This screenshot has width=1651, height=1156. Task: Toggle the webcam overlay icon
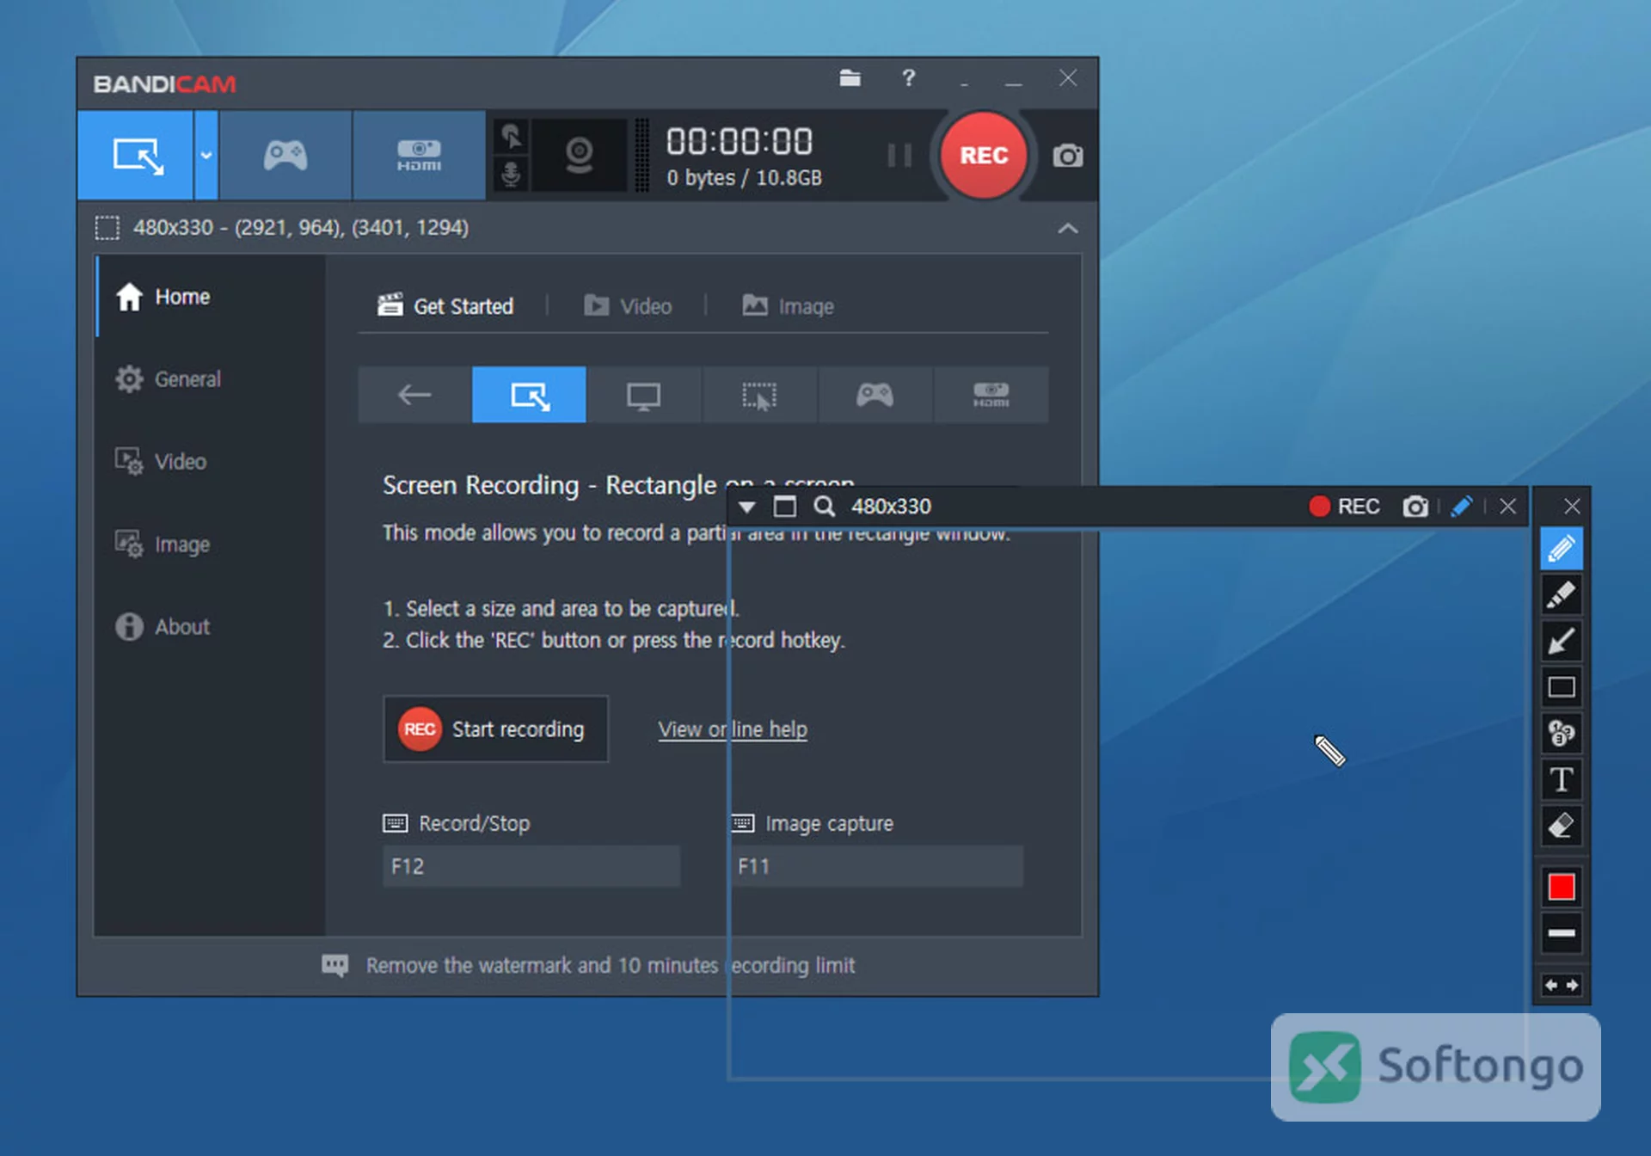tap(580, 156)
